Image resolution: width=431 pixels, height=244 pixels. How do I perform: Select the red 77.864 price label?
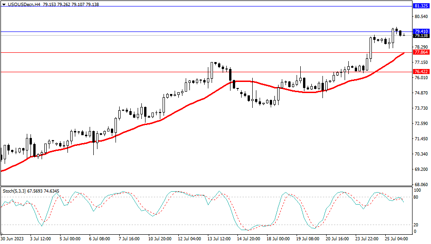(x=421, y=52)
